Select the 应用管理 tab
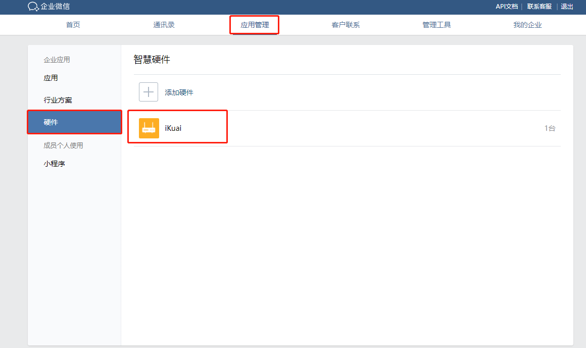586x348 pixels. click(x=255, y=25)
